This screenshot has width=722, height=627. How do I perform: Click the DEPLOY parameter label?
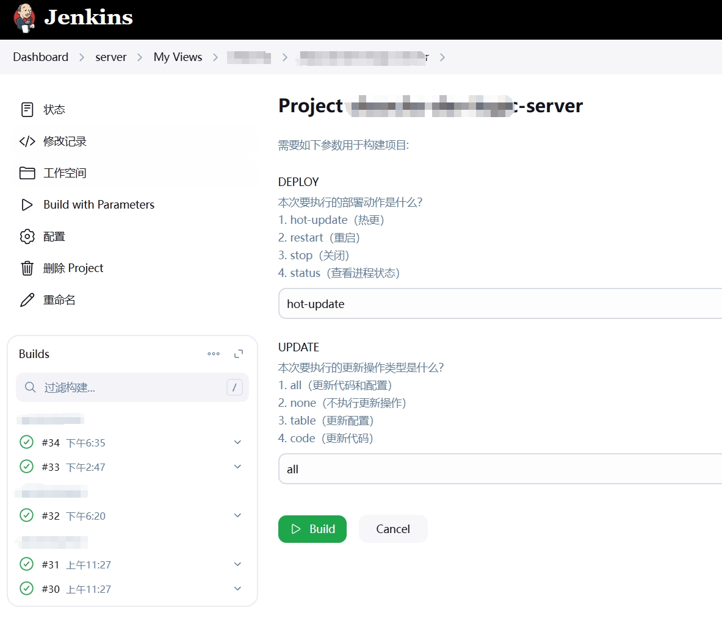(298, 182)
